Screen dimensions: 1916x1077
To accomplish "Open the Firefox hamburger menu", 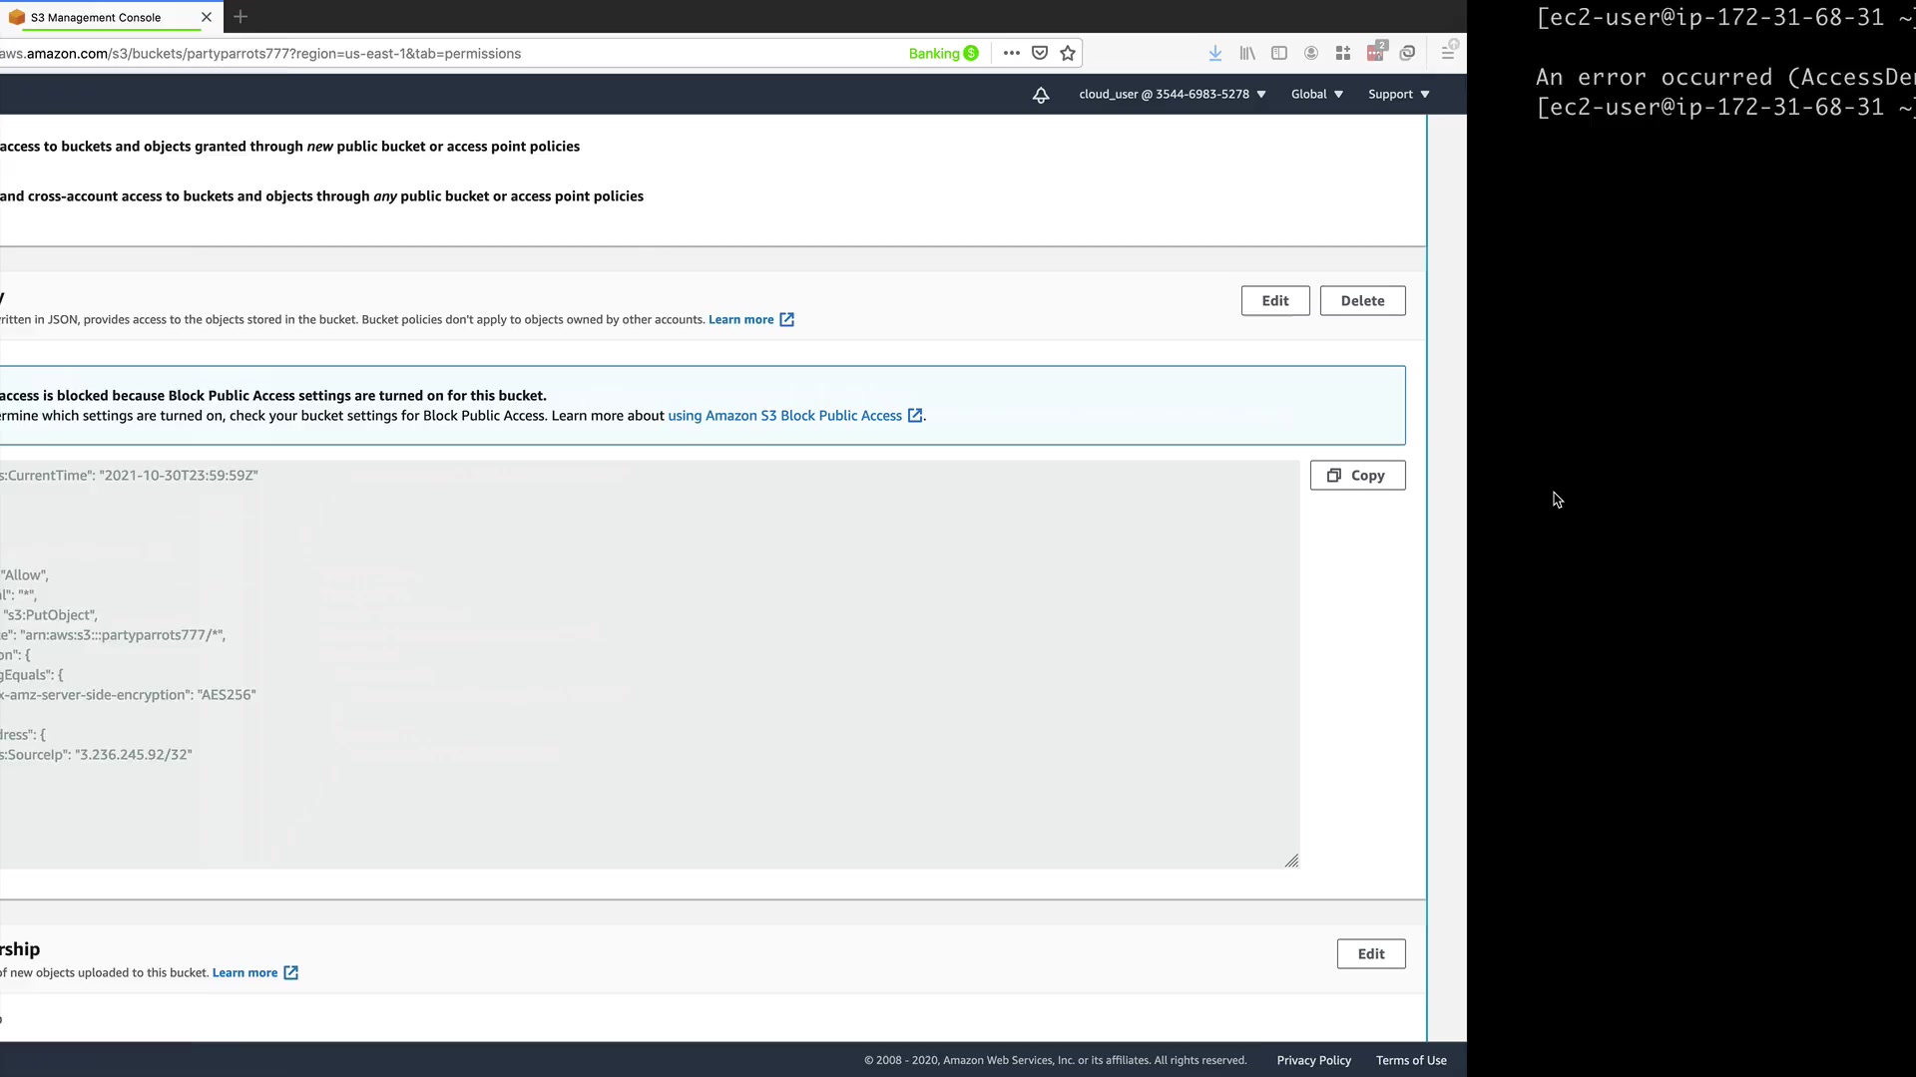I will click(x=1448, y=54).
